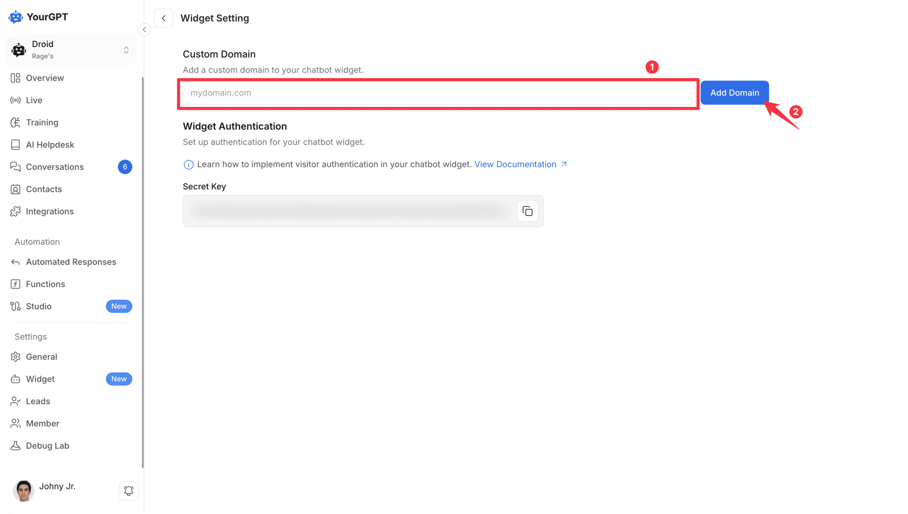Go back using the arrow above Widget Setting
This screenshot has width=908, height=514.
(163, 18)
